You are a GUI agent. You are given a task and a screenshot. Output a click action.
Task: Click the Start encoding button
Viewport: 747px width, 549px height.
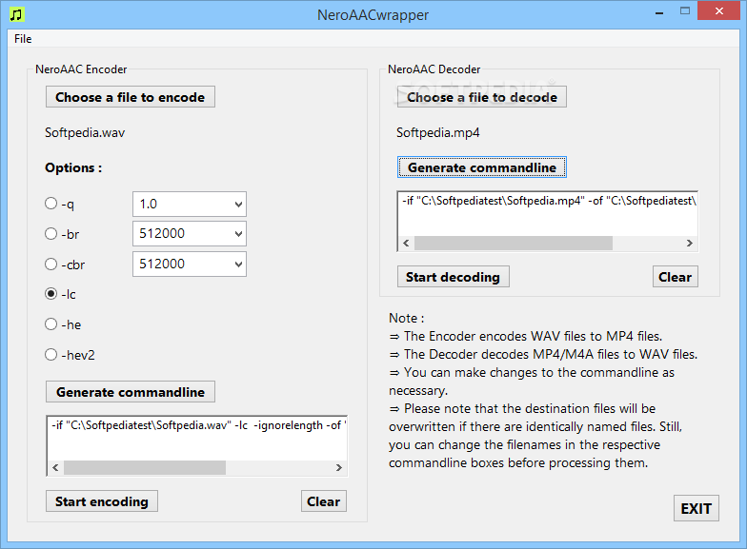click(101, 501)
